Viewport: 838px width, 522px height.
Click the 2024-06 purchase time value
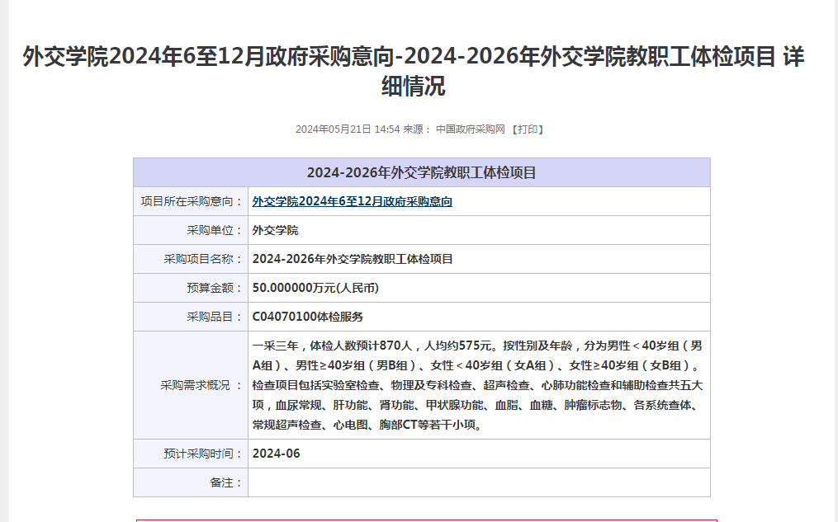point(276,454)
